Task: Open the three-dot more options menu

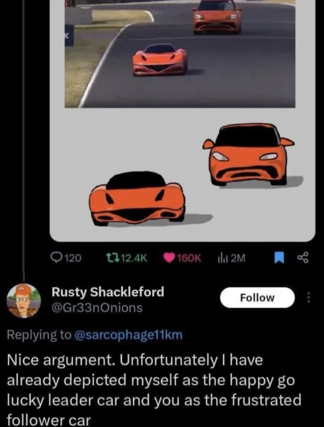Action: tap(308, 297)
